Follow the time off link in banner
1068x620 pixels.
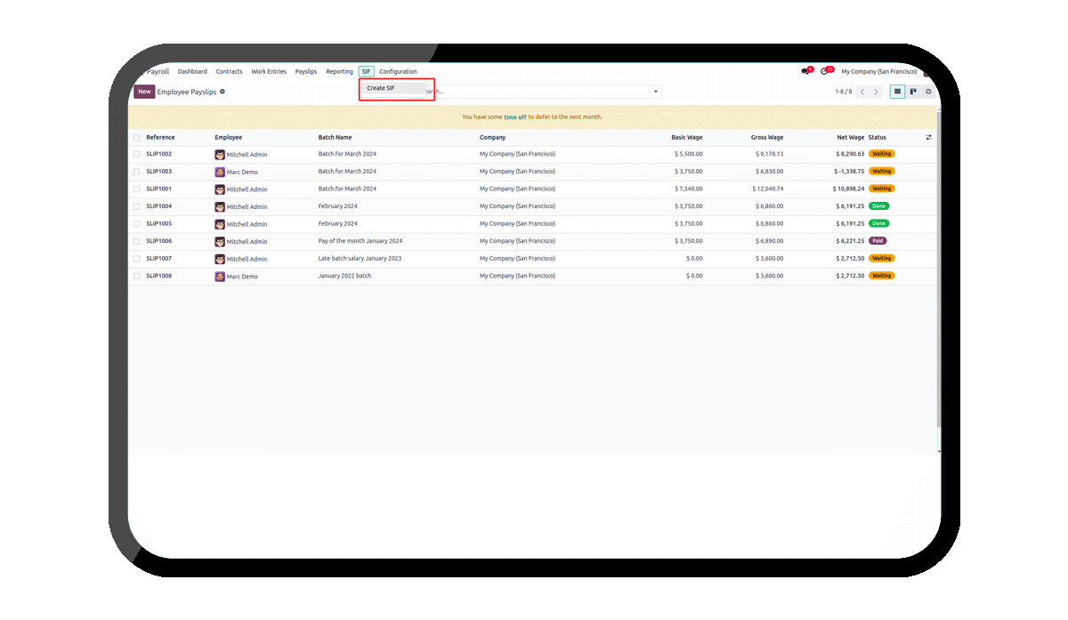pyautogui.click(x=514, y=117)
